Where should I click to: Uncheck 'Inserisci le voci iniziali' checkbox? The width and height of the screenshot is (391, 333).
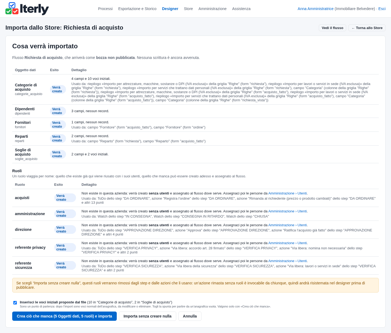15,303
